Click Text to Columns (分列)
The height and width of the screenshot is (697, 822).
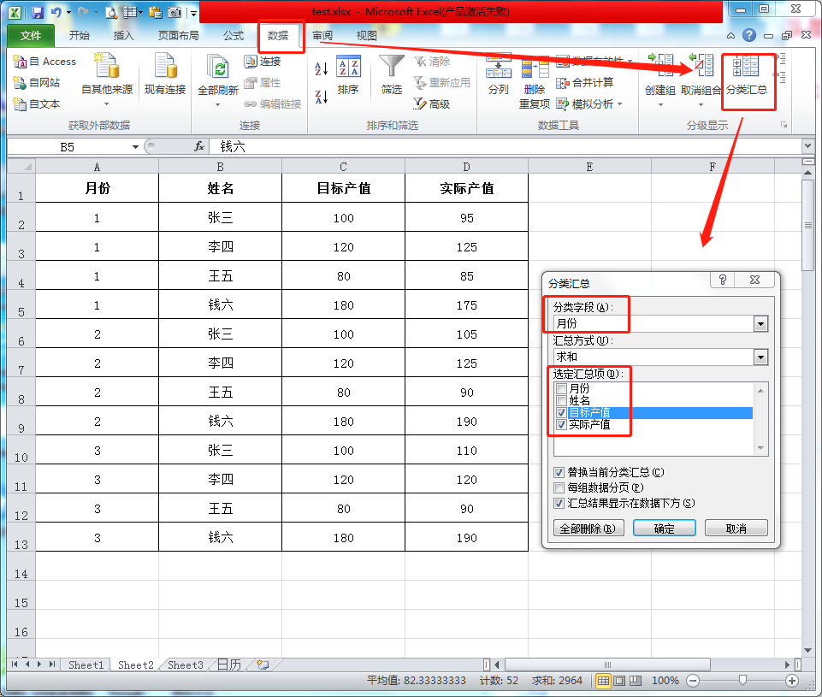point(498,74)
